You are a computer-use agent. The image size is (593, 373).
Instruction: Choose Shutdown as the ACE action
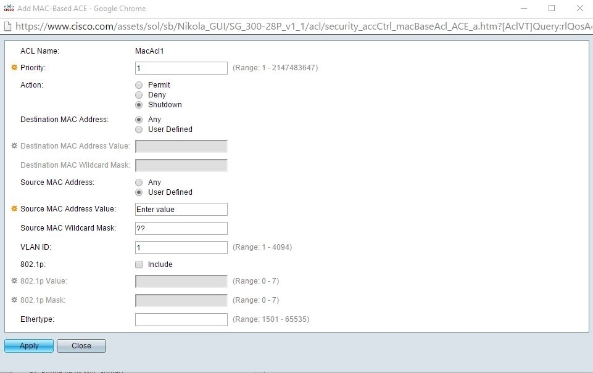pos(139,105)
